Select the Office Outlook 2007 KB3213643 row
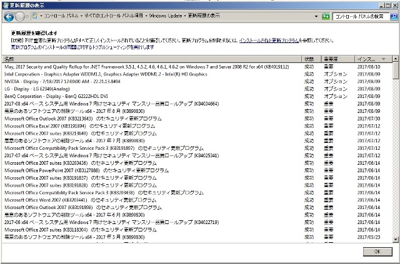This screenshot has height=264, width=400. (197, 119)
